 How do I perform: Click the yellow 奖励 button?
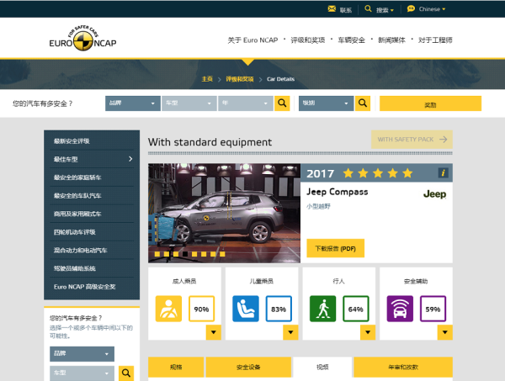(x=430, y=103)
